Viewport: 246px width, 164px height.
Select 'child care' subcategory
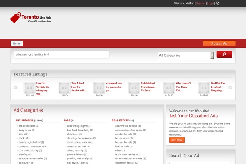(x=72, y=134)
